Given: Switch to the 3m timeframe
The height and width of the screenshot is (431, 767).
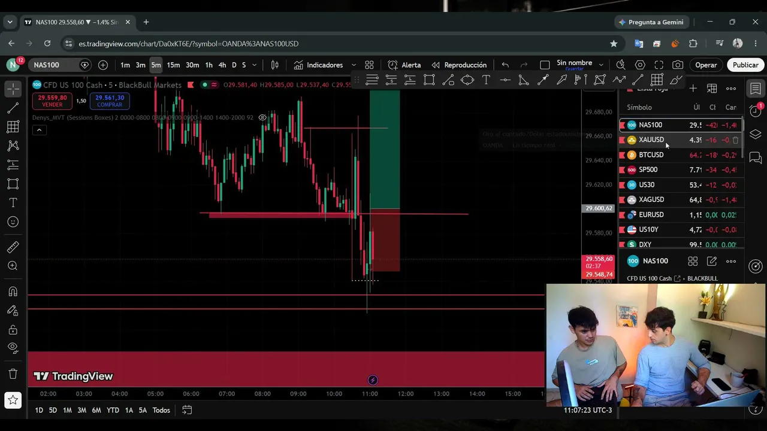Looking at the screenshot, I should (x=140, y=65).
